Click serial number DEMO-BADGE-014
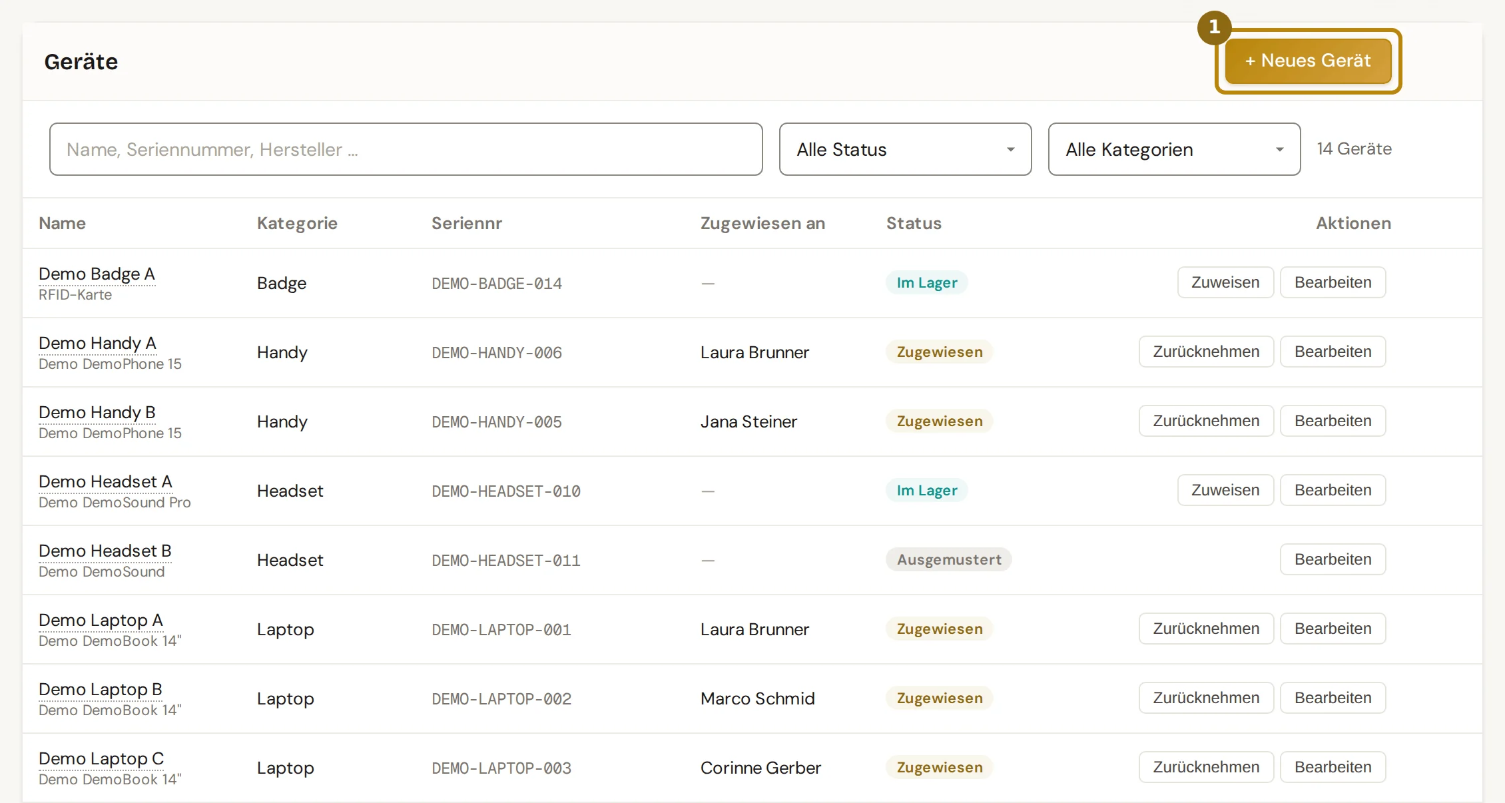Image resolution: width=1505 pixels, height=803 pixels. pyautogui.click(x=497, y=284)
